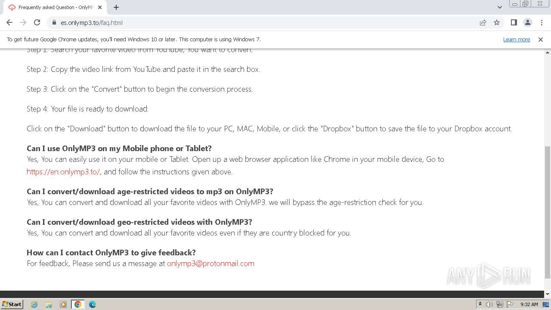Open the volume control icon
Viewport: 551px width, 310px height.
click(489, 304)
